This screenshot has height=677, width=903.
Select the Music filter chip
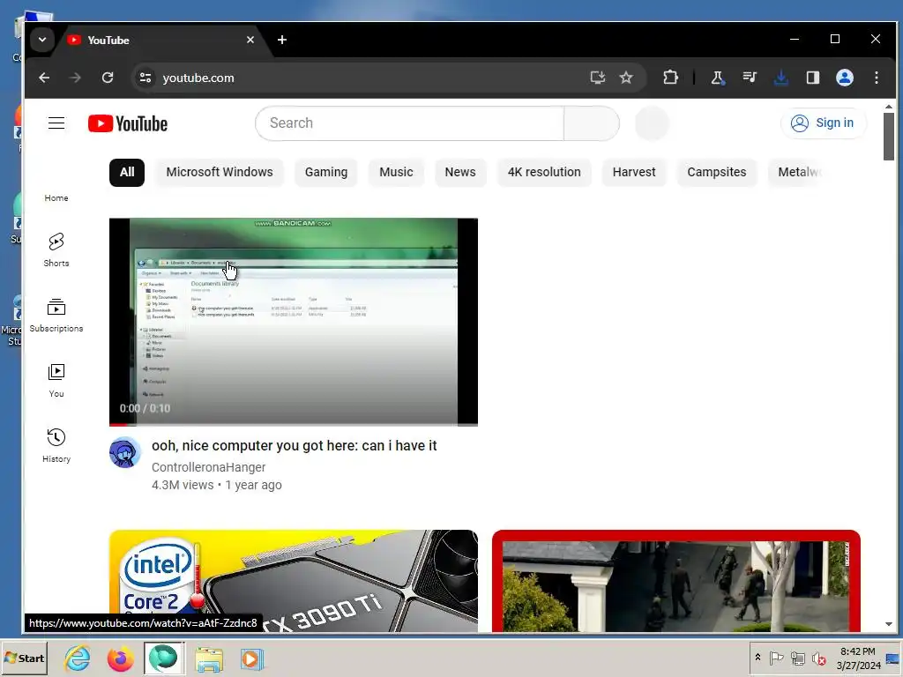coord(396,172)
